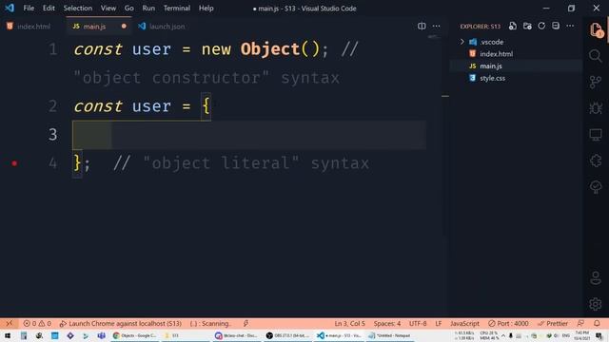The width and height of the screenshot is (609, 342).
Task: Switch to the main.js tab
Action: point(94,27)
